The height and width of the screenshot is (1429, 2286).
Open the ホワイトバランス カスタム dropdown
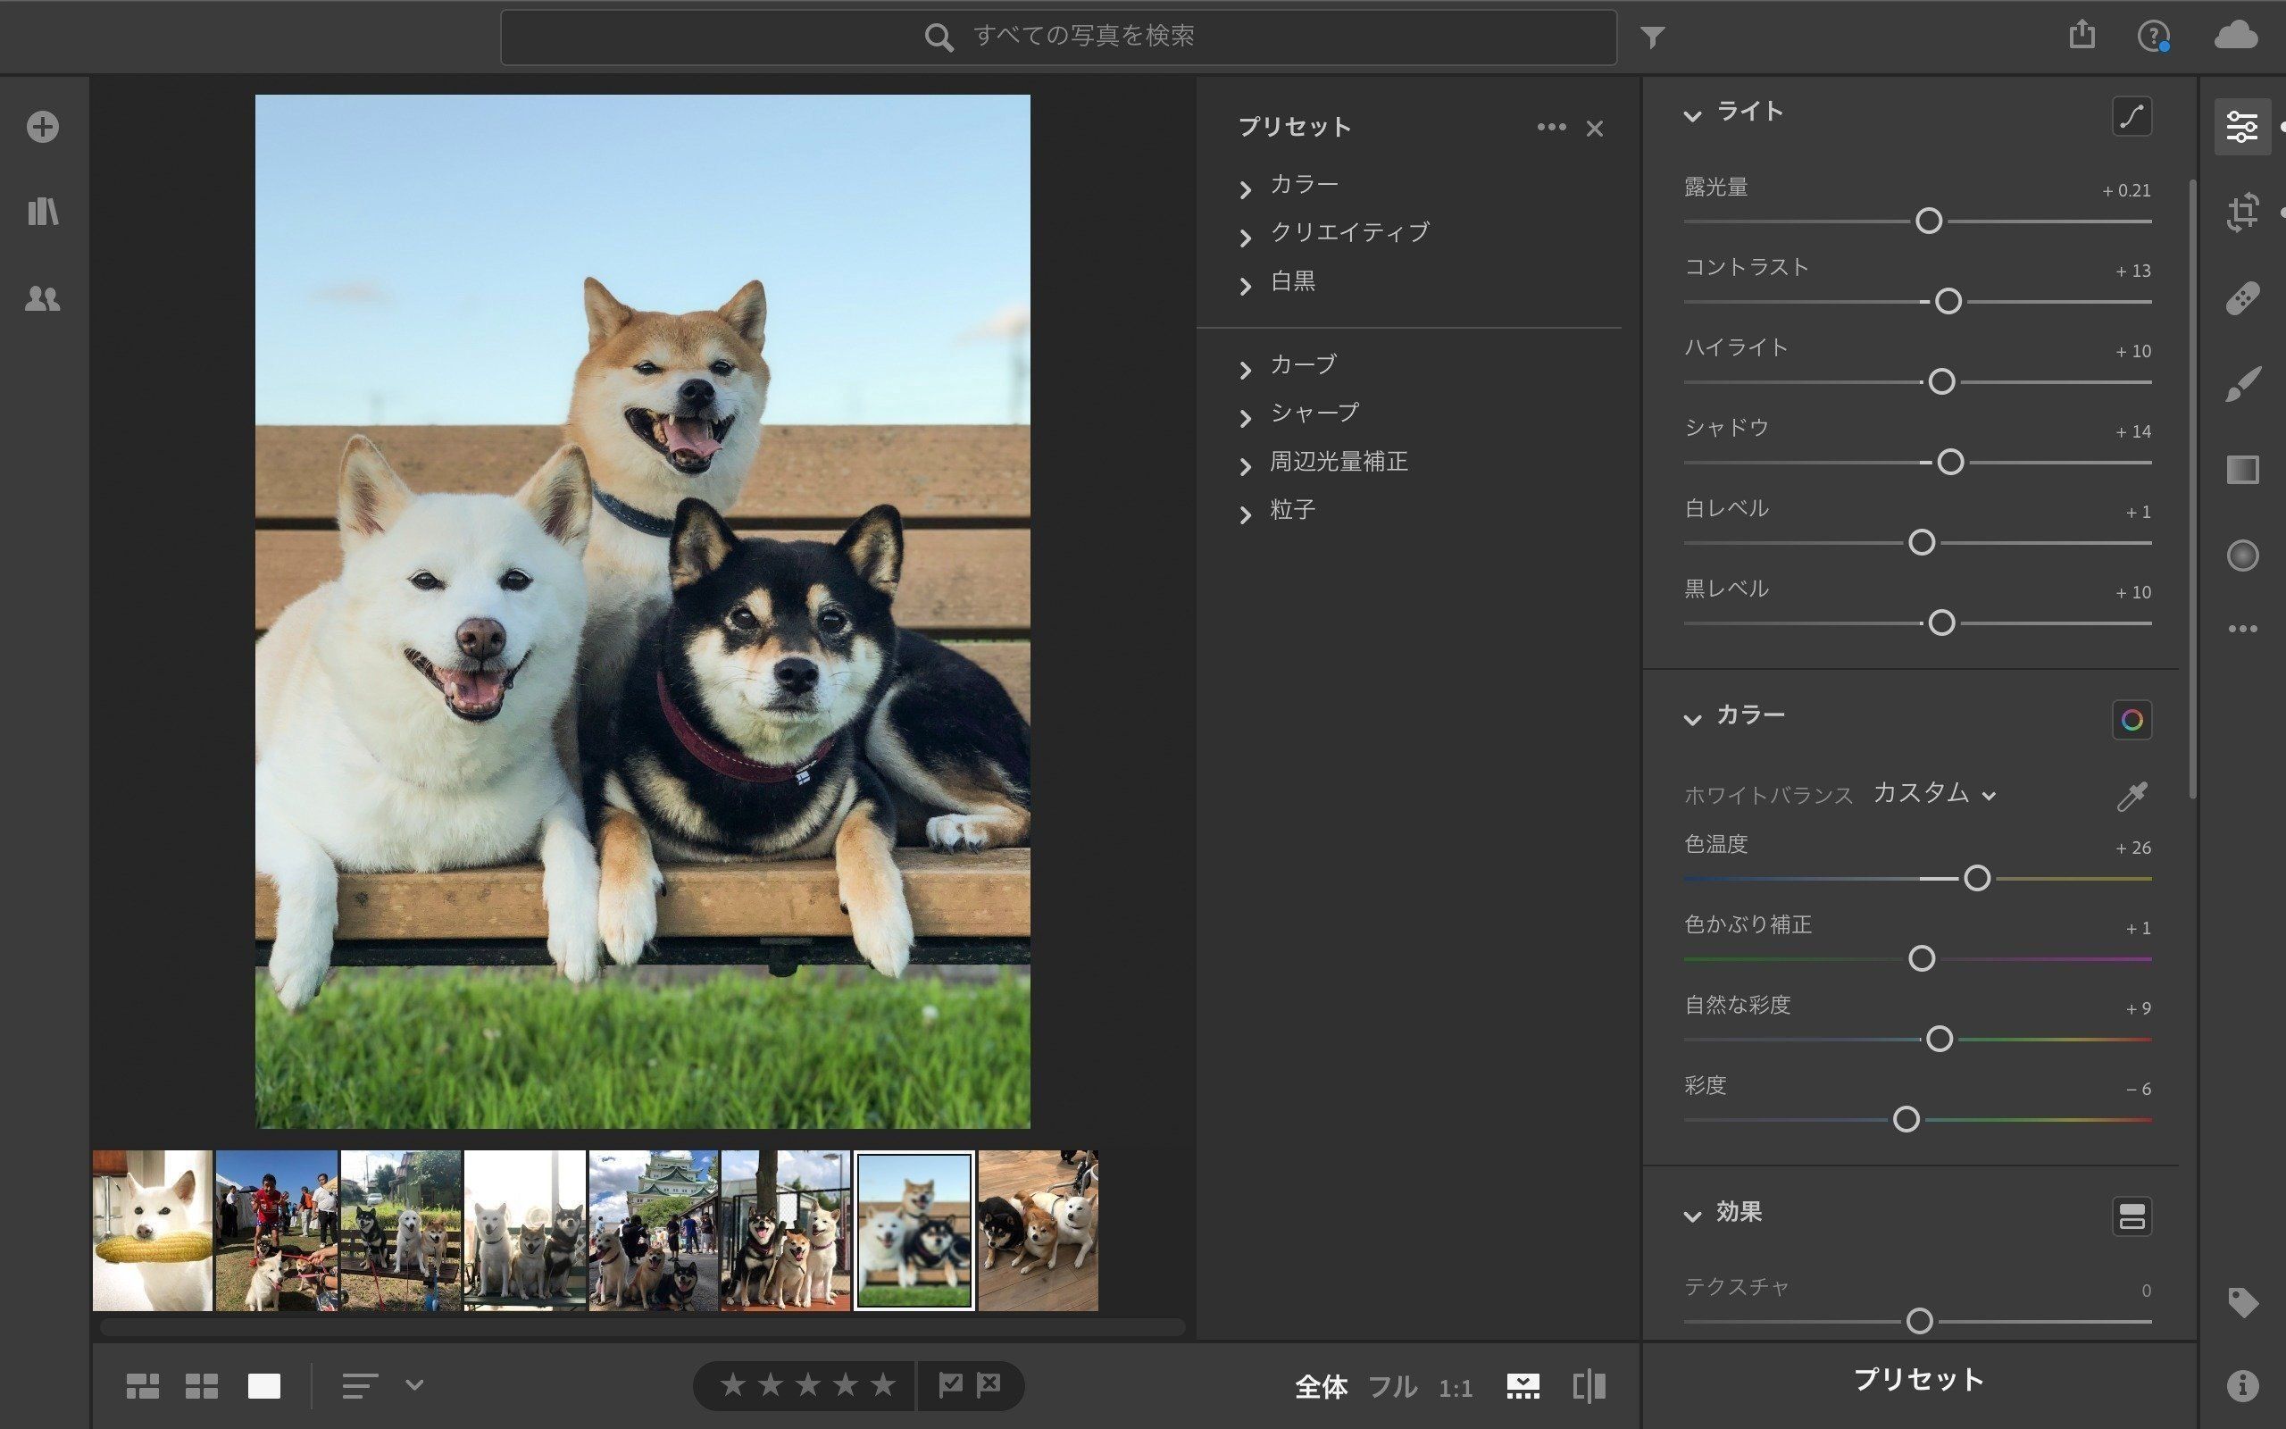(1933, 794)
